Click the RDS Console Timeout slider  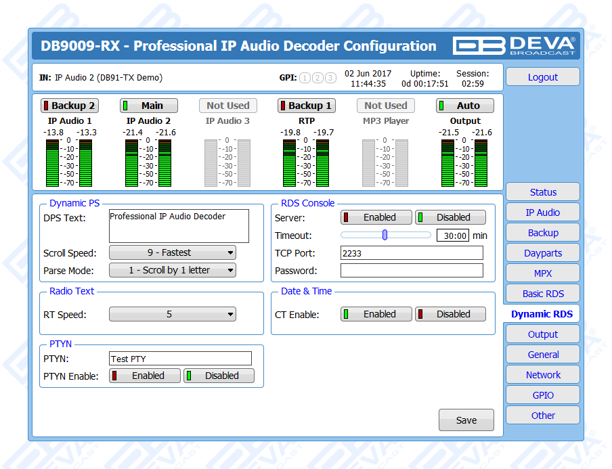385,236
